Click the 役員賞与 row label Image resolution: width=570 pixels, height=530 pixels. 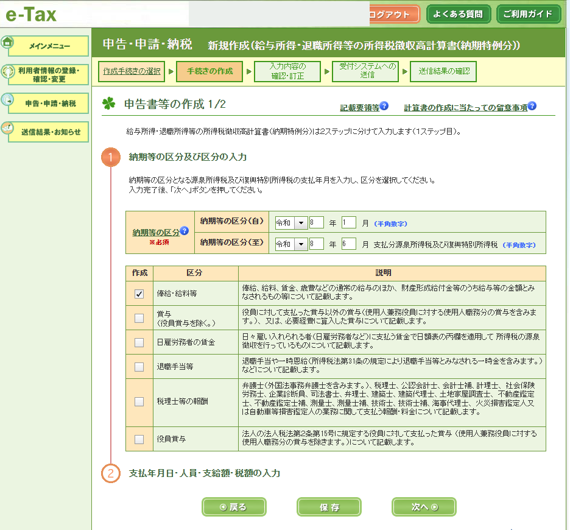coord(171,439)
